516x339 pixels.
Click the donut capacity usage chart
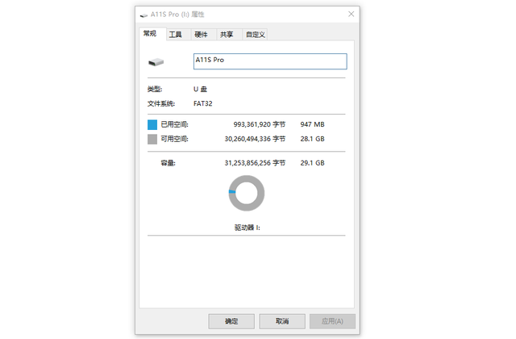pos(247,193)
